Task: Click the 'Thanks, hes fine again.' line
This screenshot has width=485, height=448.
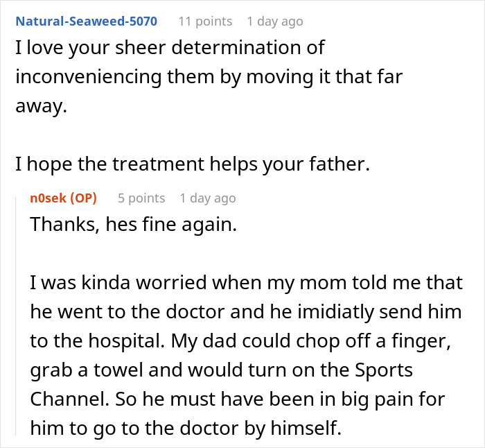Action: [x=133, y=226]
